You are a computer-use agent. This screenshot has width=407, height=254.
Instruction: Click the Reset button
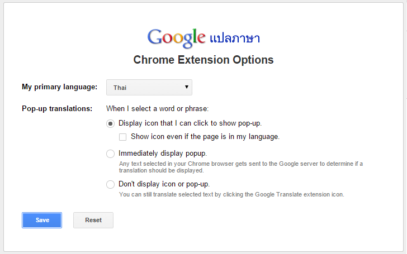[93, 220]
